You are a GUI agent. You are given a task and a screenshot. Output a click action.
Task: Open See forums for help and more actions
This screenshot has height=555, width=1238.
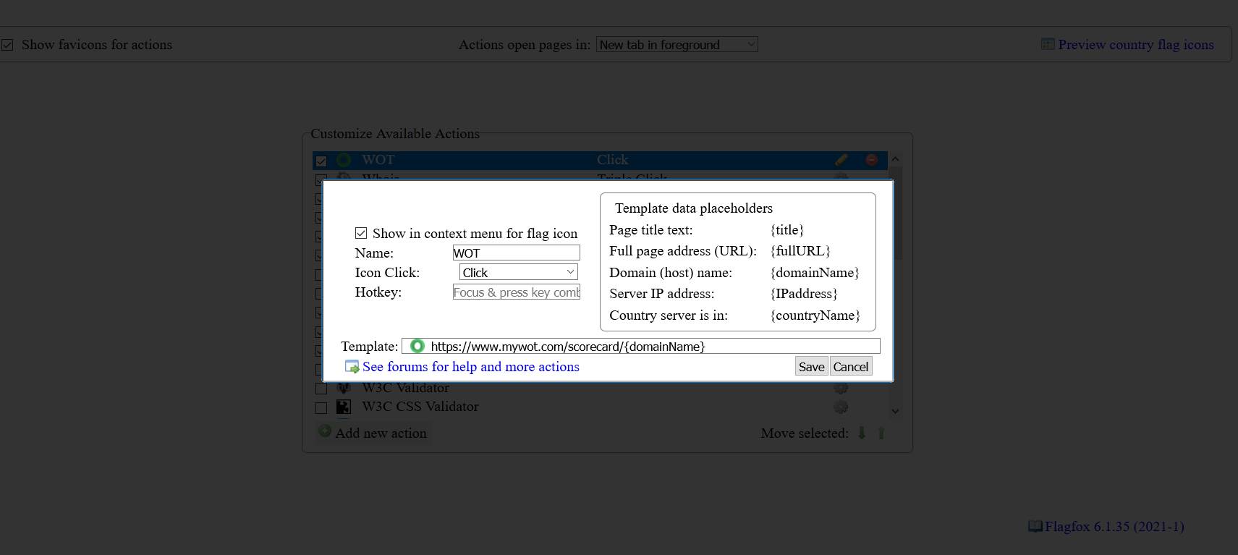coord(471,367)
